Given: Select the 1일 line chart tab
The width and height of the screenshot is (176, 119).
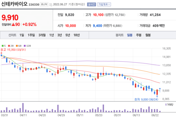Looking at the screenshot, I should [22, 35].
